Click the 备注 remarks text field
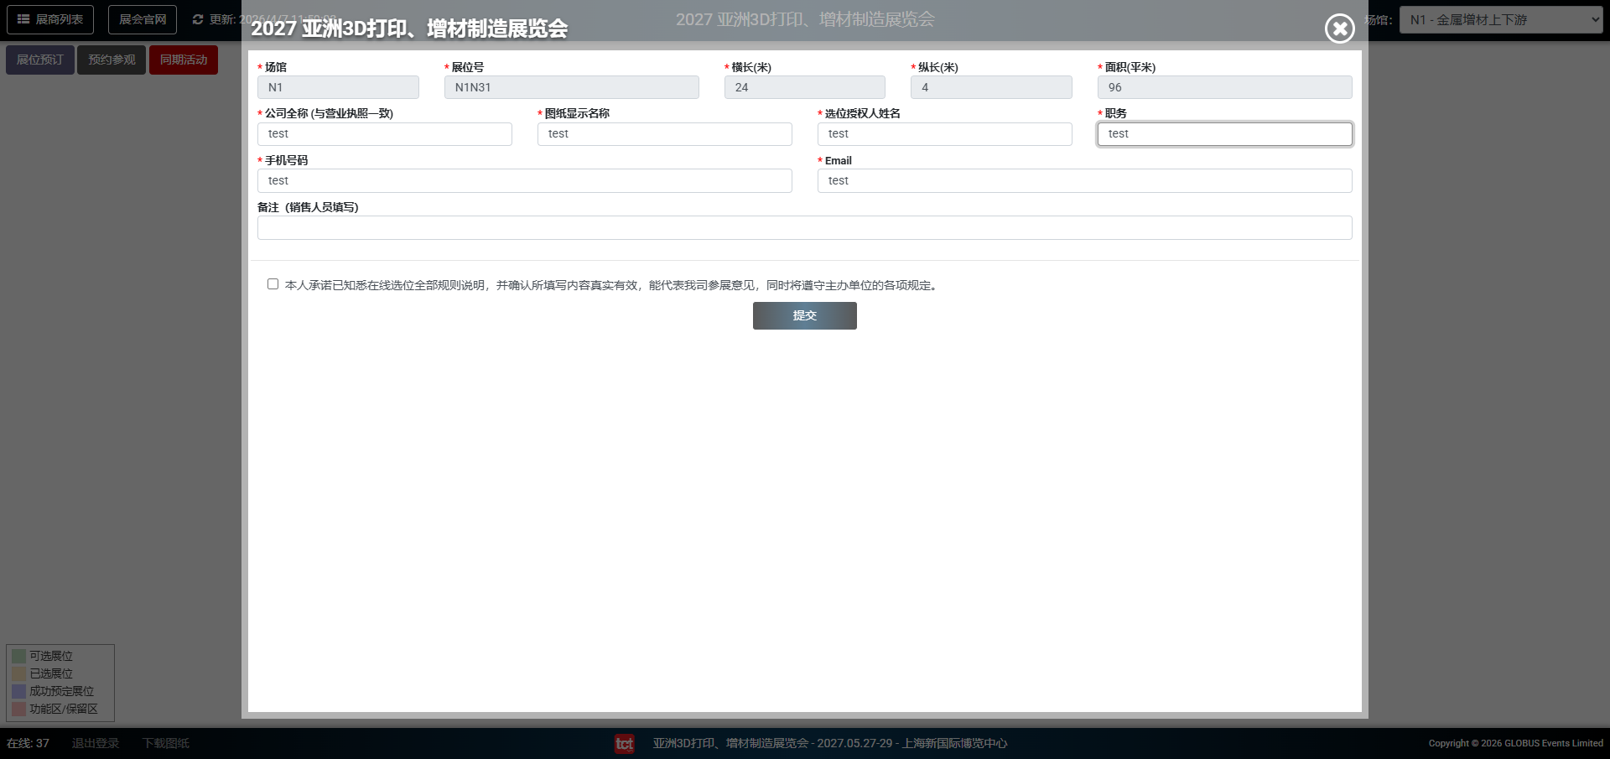 tap(804, 228)
